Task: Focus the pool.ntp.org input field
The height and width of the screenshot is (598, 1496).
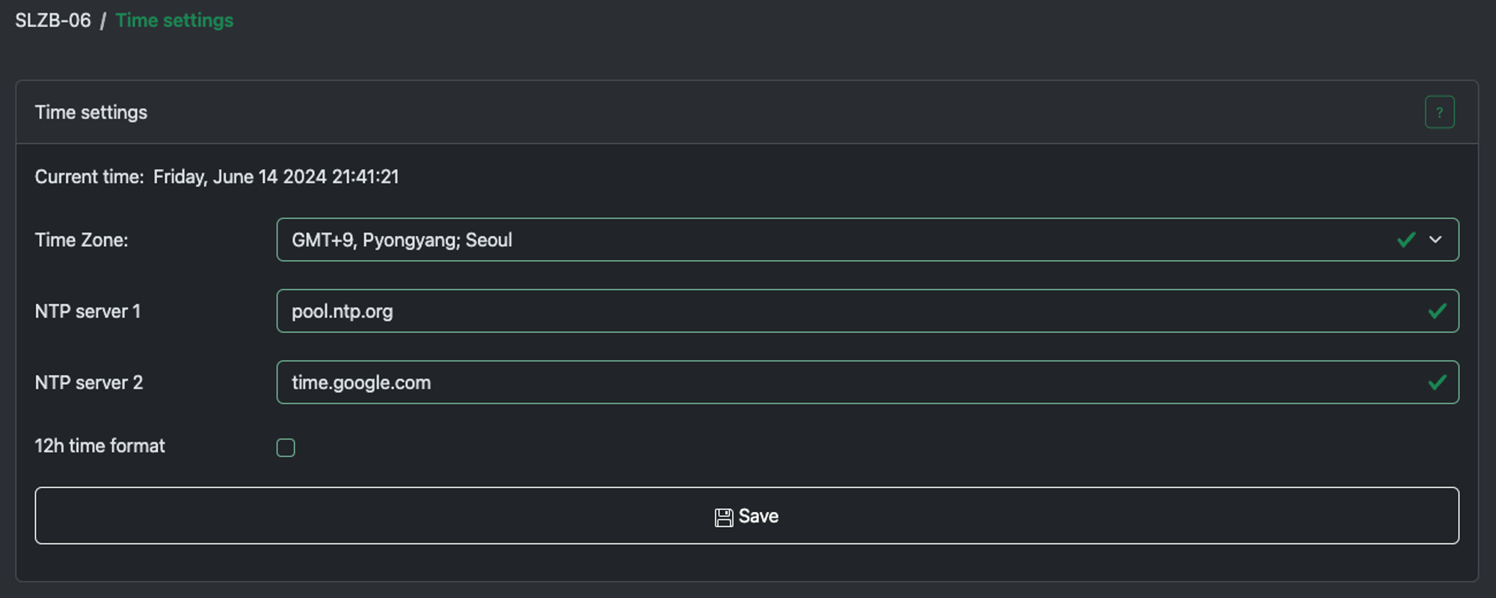Action: coord(868,311)
